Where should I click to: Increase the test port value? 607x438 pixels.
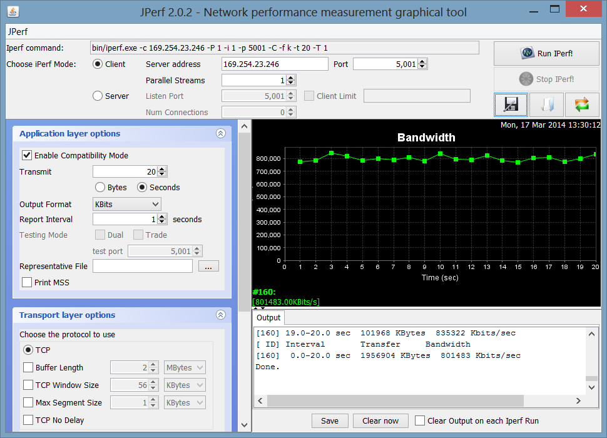coord(197,248)
